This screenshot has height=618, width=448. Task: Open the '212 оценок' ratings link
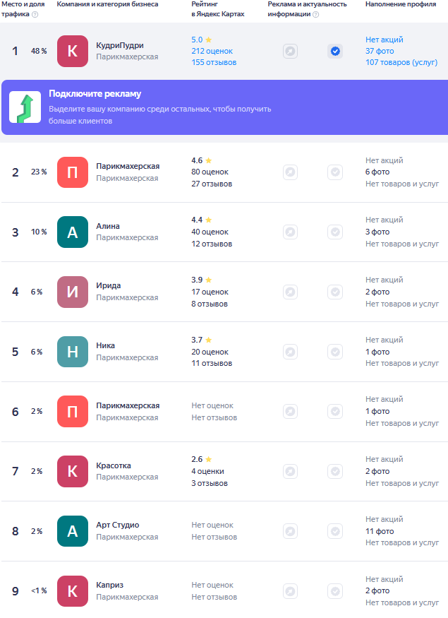point(212,51)
